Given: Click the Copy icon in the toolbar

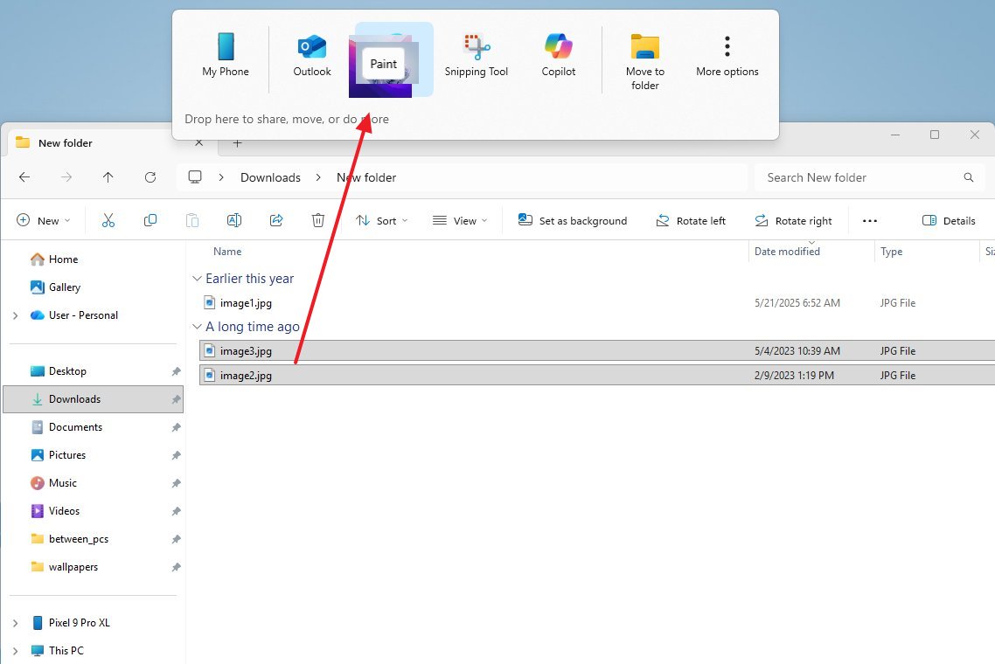Looking at the screenshot, I should pyautogui.click(x=150, y=220).
